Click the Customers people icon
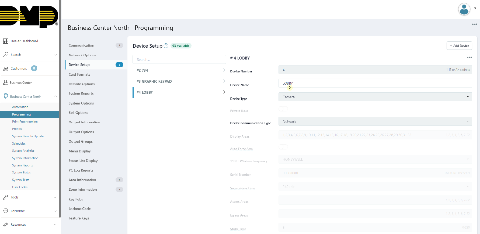Viewport: 480px width, 234px height. (x=6, y=69)
